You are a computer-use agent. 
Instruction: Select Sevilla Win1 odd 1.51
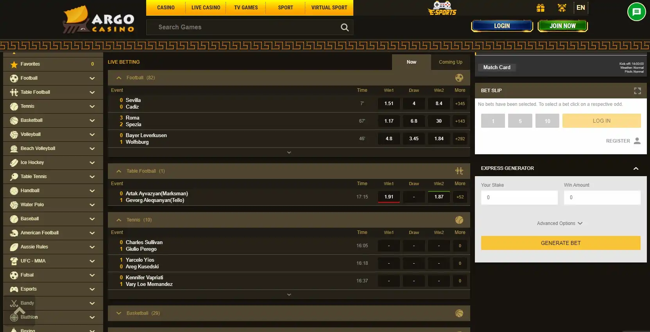click(x=389, y=104)
